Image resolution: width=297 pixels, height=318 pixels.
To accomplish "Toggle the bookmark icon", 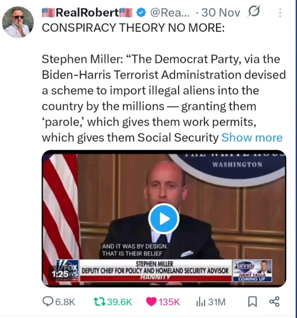I will click(x=253, y=302).
